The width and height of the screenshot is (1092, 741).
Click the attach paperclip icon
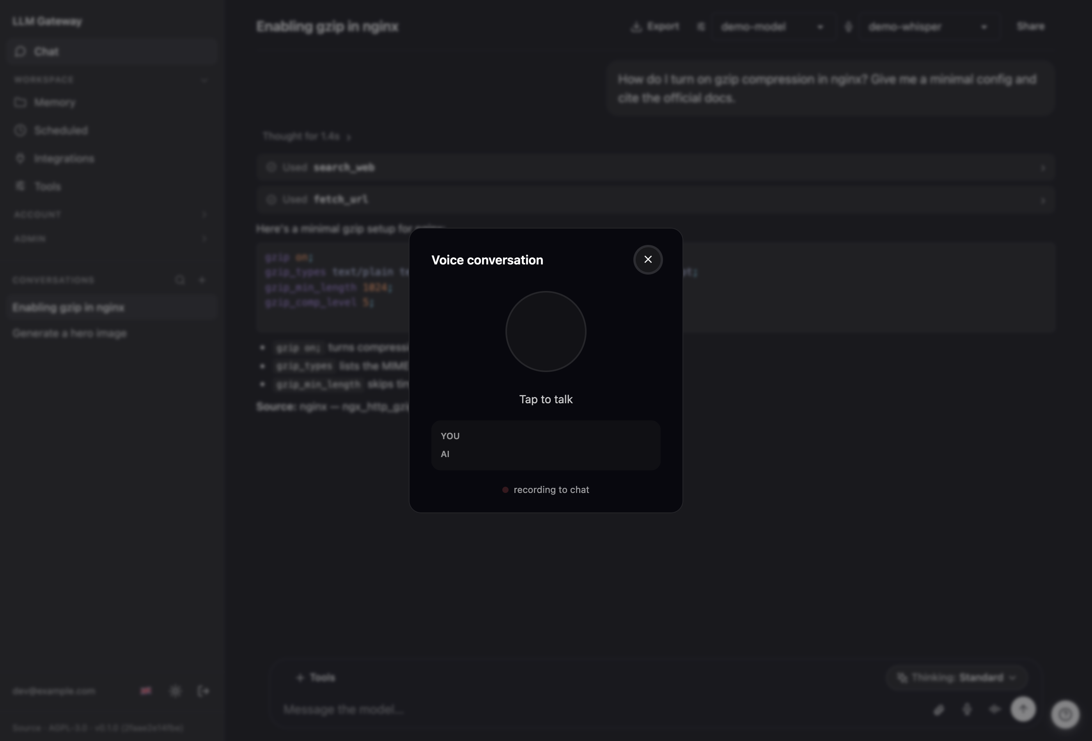point(938,709)
